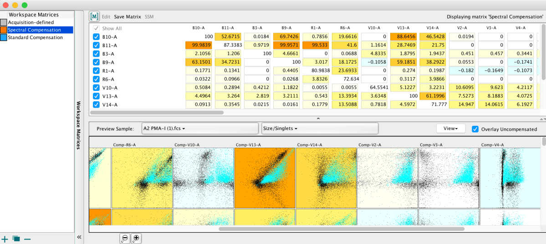This screenshot has height=244, width=546.
Task: Uncheck the B11-A row checkbox
Action: tap(96, 45)
